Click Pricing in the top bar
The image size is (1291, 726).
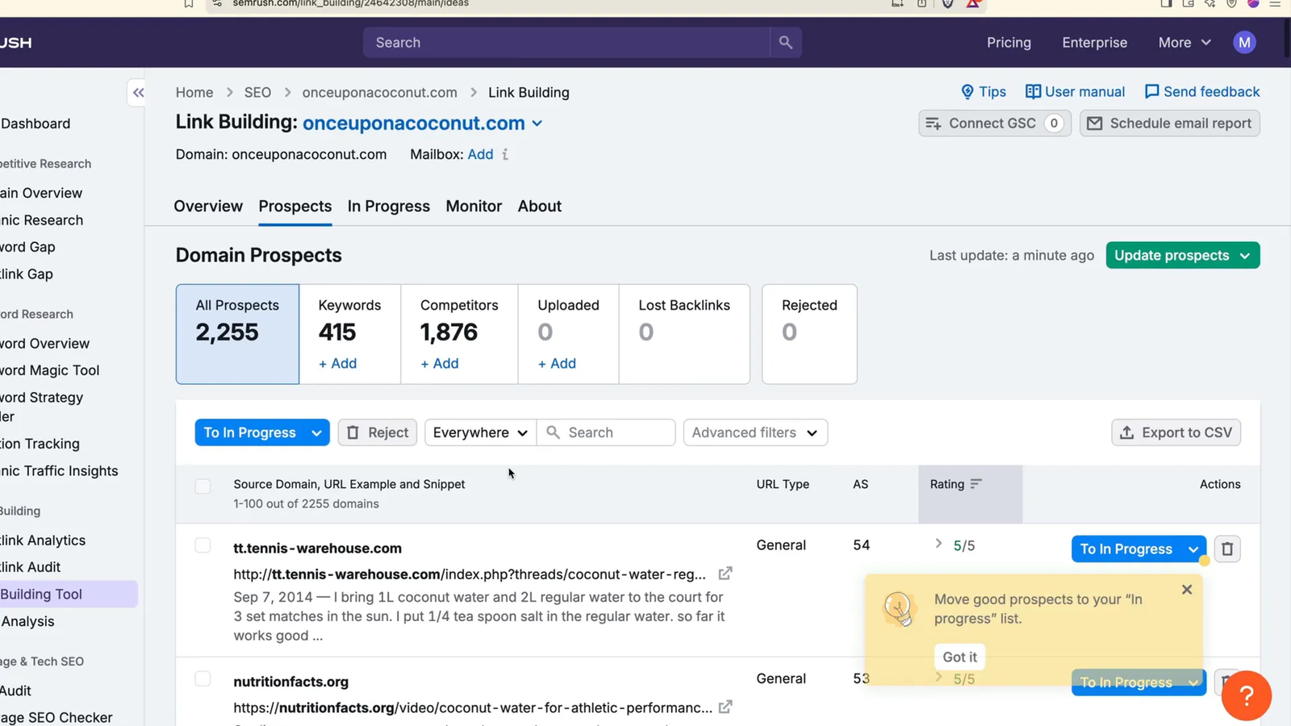point(1009,43)
